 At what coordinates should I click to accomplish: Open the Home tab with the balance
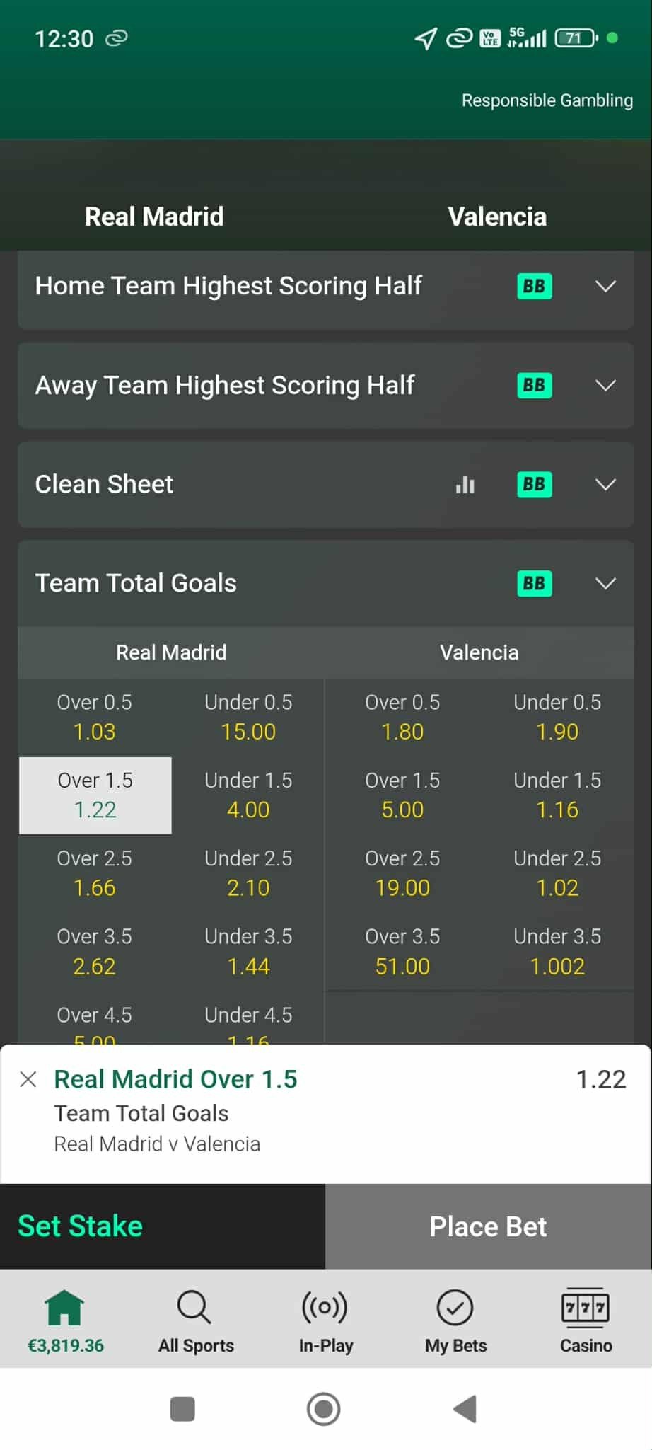[x=65, y=1320]
